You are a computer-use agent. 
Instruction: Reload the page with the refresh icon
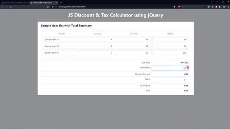(x=10, y=7)
